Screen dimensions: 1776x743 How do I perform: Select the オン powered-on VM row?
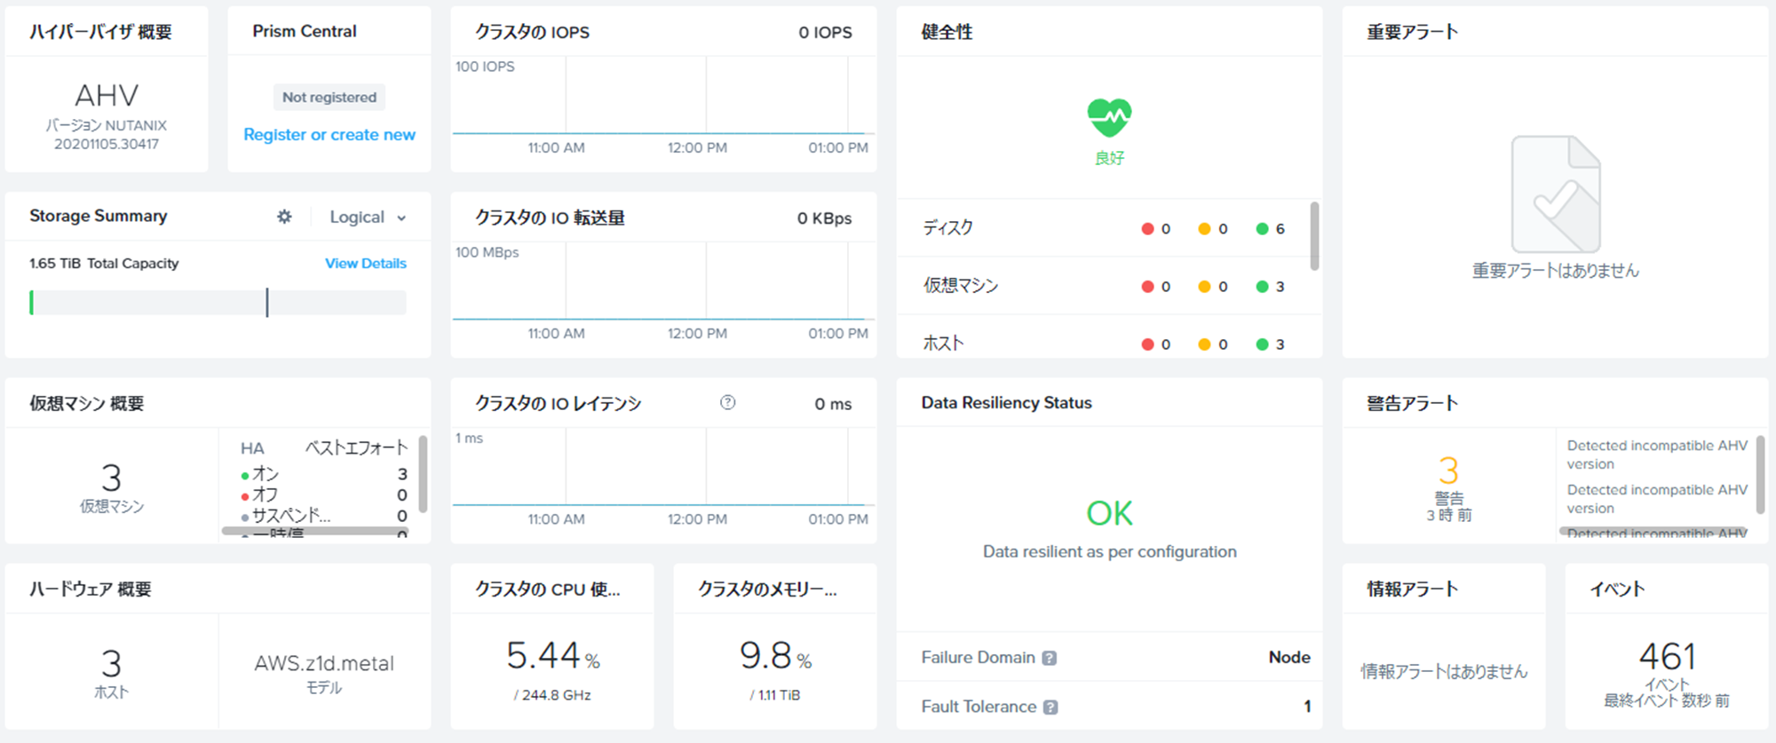click(324, 474)
